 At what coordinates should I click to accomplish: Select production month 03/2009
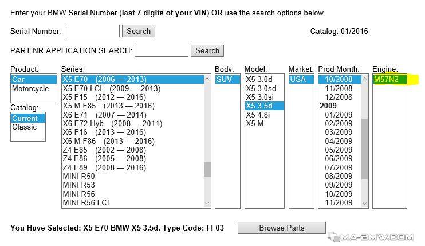click(x=340, y=132)
